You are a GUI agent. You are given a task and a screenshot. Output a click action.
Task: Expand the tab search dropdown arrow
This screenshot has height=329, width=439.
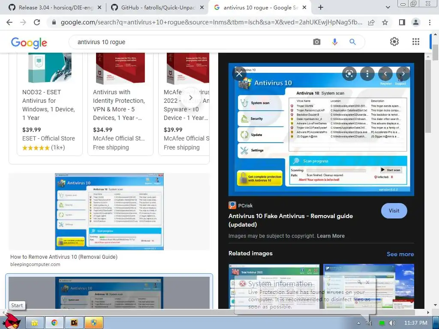click(388, 8)
